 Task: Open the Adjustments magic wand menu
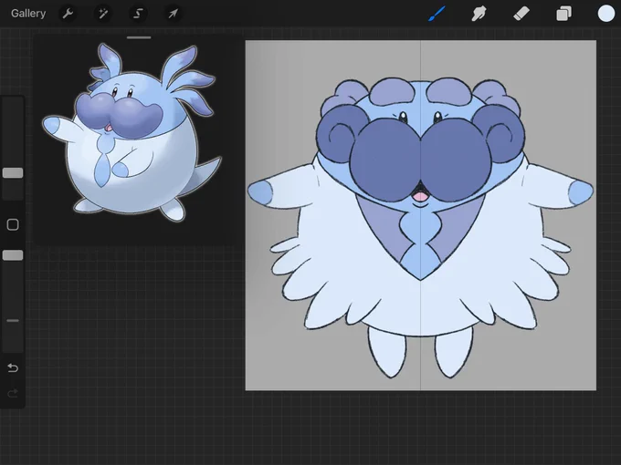(103, 14)
